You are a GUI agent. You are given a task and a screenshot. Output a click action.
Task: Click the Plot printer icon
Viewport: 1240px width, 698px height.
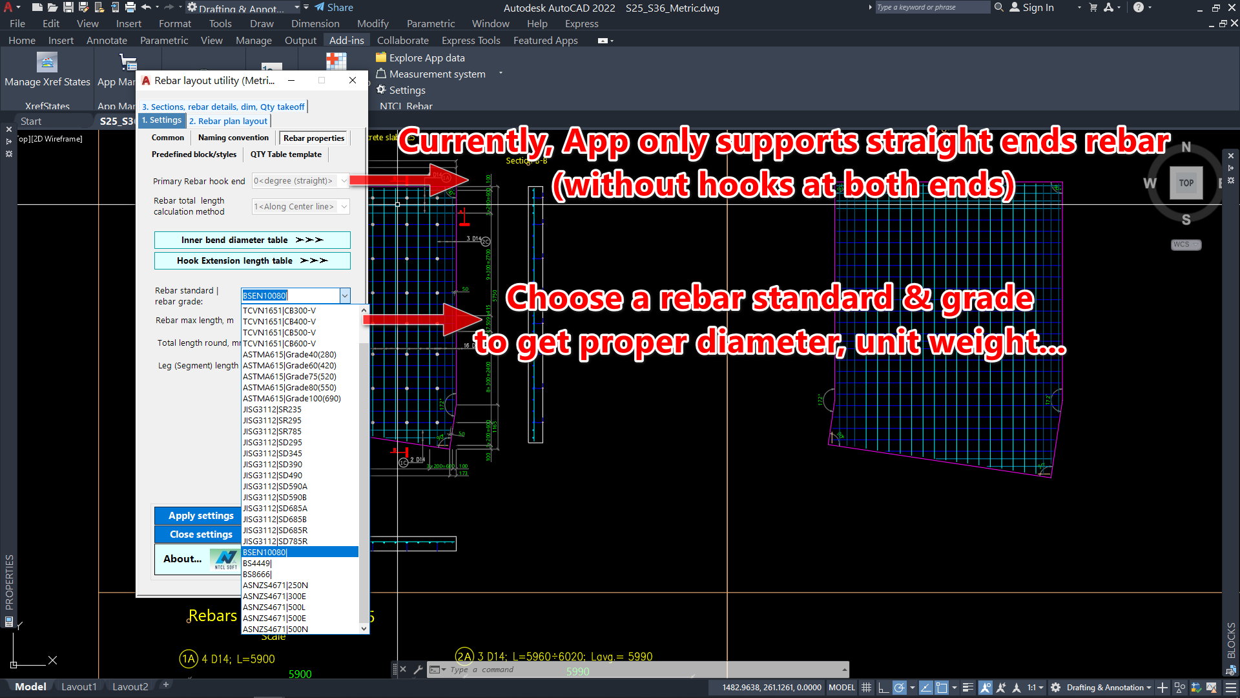[130, 8]
